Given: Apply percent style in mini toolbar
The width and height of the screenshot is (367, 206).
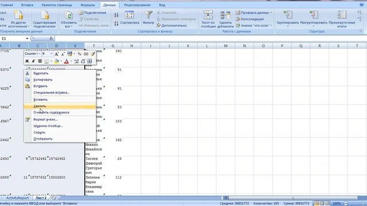Looking at the screenshot, I should pyautogui.click(x=79, y=54).
